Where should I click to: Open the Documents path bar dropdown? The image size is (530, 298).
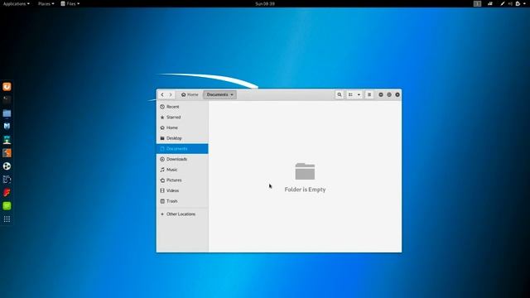point(219,94)
